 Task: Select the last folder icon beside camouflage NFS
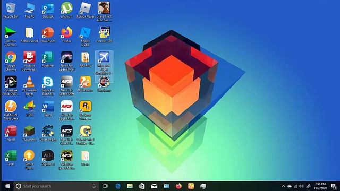click(85, 158)
